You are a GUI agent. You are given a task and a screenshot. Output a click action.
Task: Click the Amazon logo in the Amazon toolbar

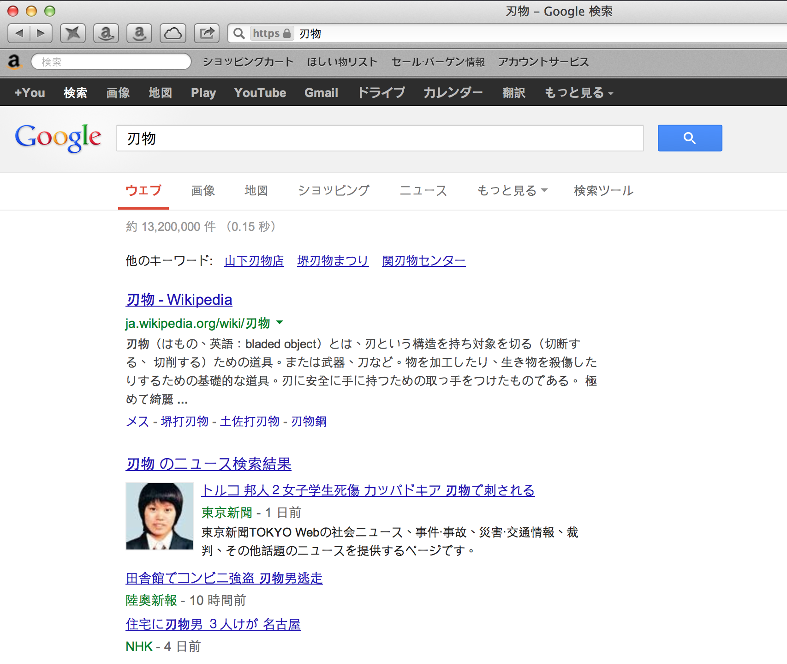click(x=15, y=62)
